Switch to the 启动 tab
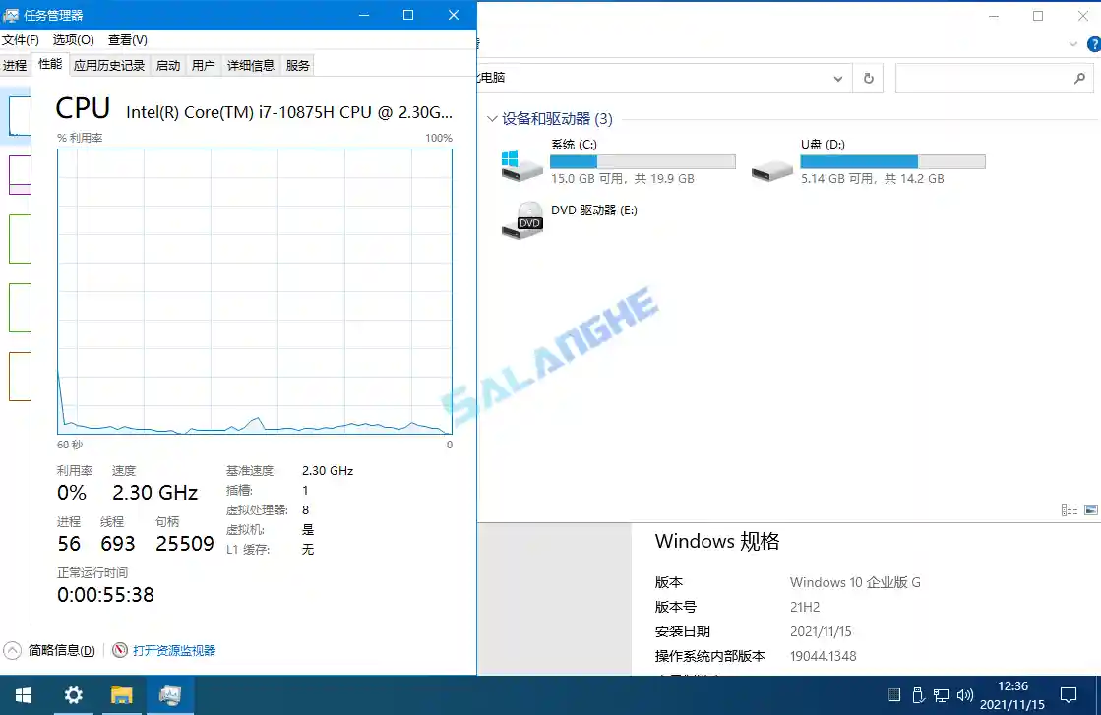 click(167, 65)
